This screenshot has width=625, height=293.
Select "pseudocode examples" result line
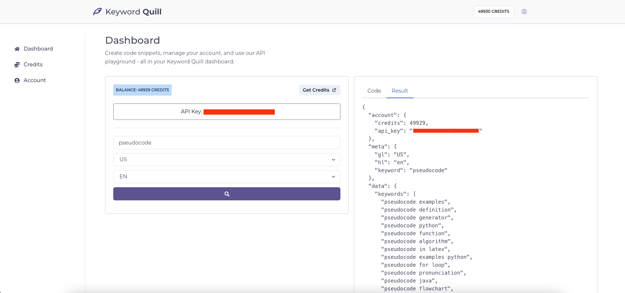(x=416, y=202)
